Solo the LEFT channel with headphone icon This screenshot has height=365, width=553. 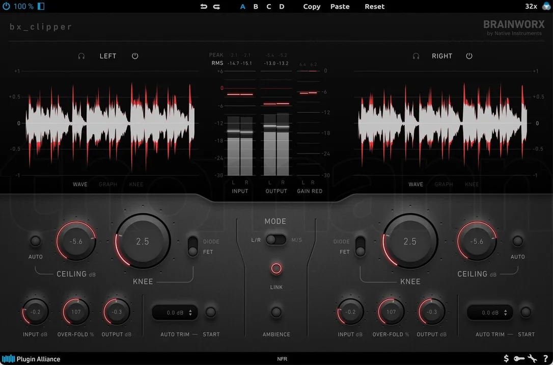pyautogui.click(x=81, y=56)
